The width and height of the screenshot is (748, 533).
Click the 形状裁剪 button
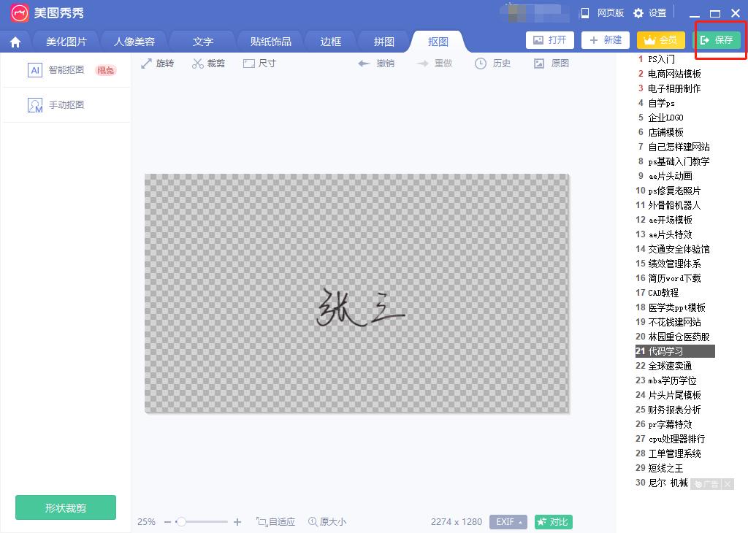click(65, 506)
